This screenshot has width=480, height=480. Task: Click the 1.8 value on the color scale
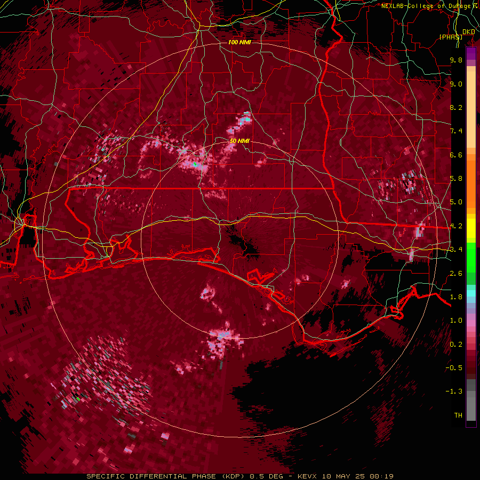456,297
